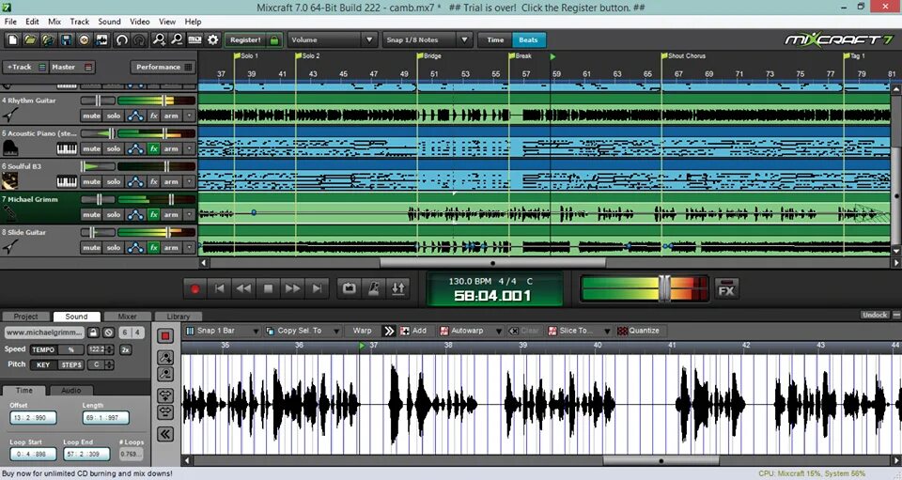The height and width of the screenshot is (480, 902).
Task: Open the View menu
Action: coord(167,22)
